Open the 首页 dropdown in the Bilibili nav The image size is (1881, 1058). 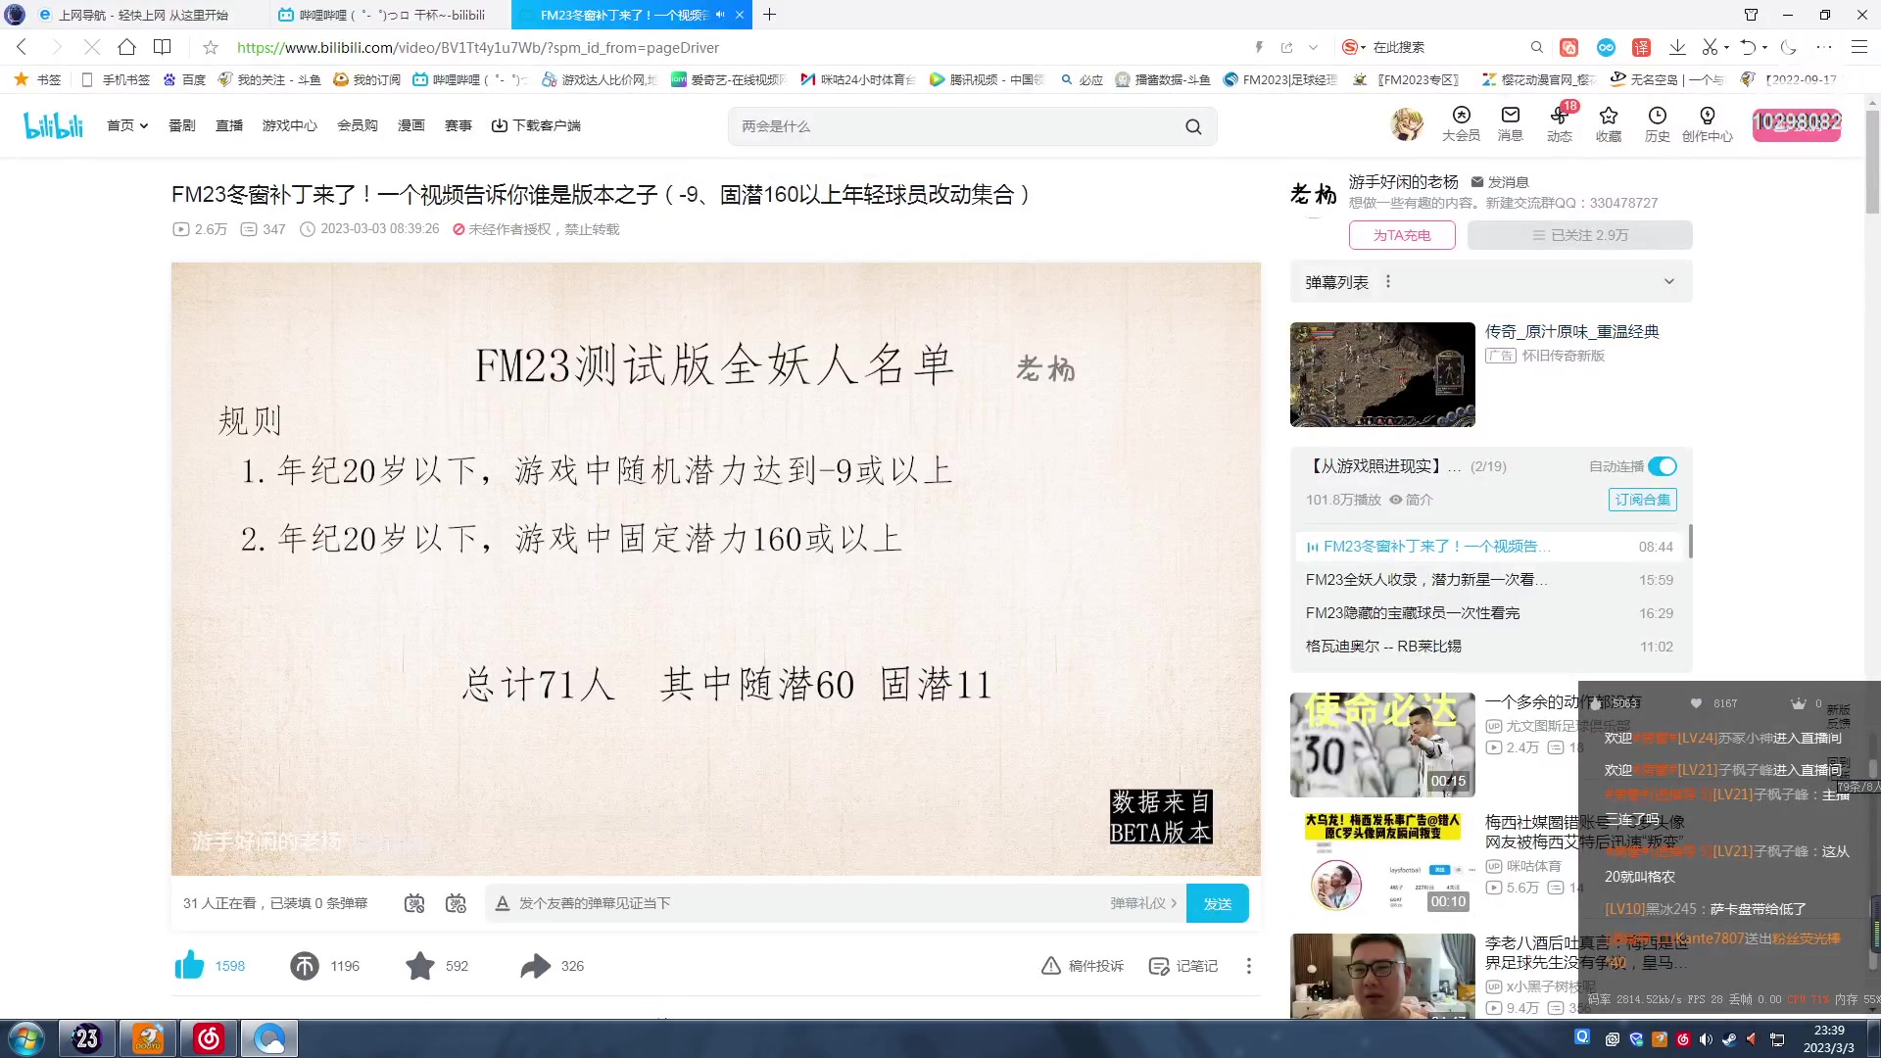[x=127, y=125]
